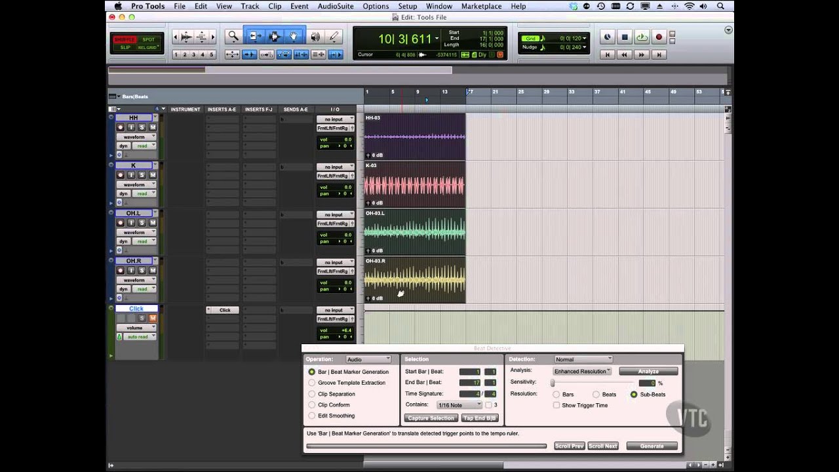Viewport: 839px width, 472px height.
Task: Click the Go to End button
Action: (x=659, y=55)
